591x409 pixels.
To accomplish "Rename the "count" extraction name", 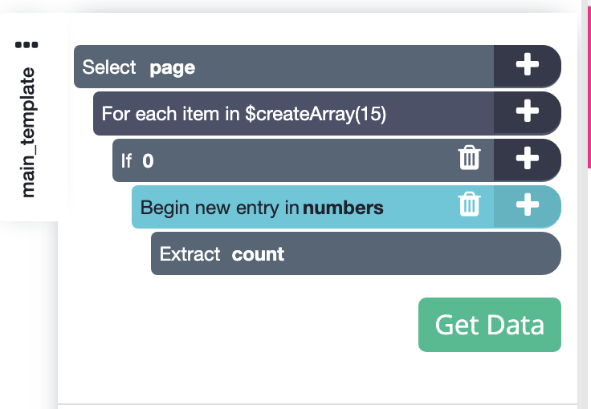I will pyautogui.click(x=258, y=254).
